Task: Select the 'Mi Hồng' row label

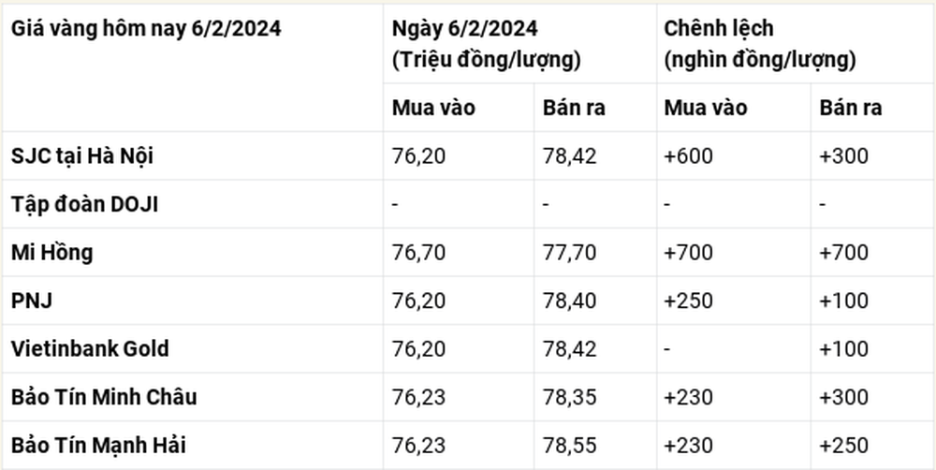Action: point(51,253)
